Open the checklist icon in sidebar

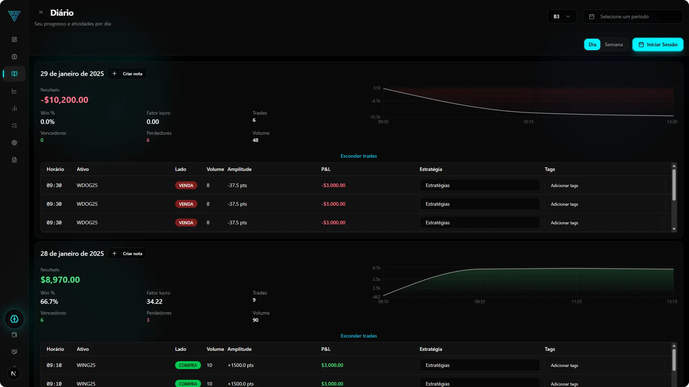pos(14,125)
